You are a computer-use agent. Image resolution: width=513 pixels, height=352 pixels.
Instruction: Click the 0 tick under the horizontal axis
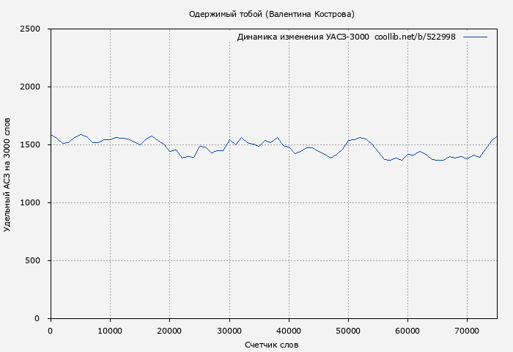tap(50, 331)
